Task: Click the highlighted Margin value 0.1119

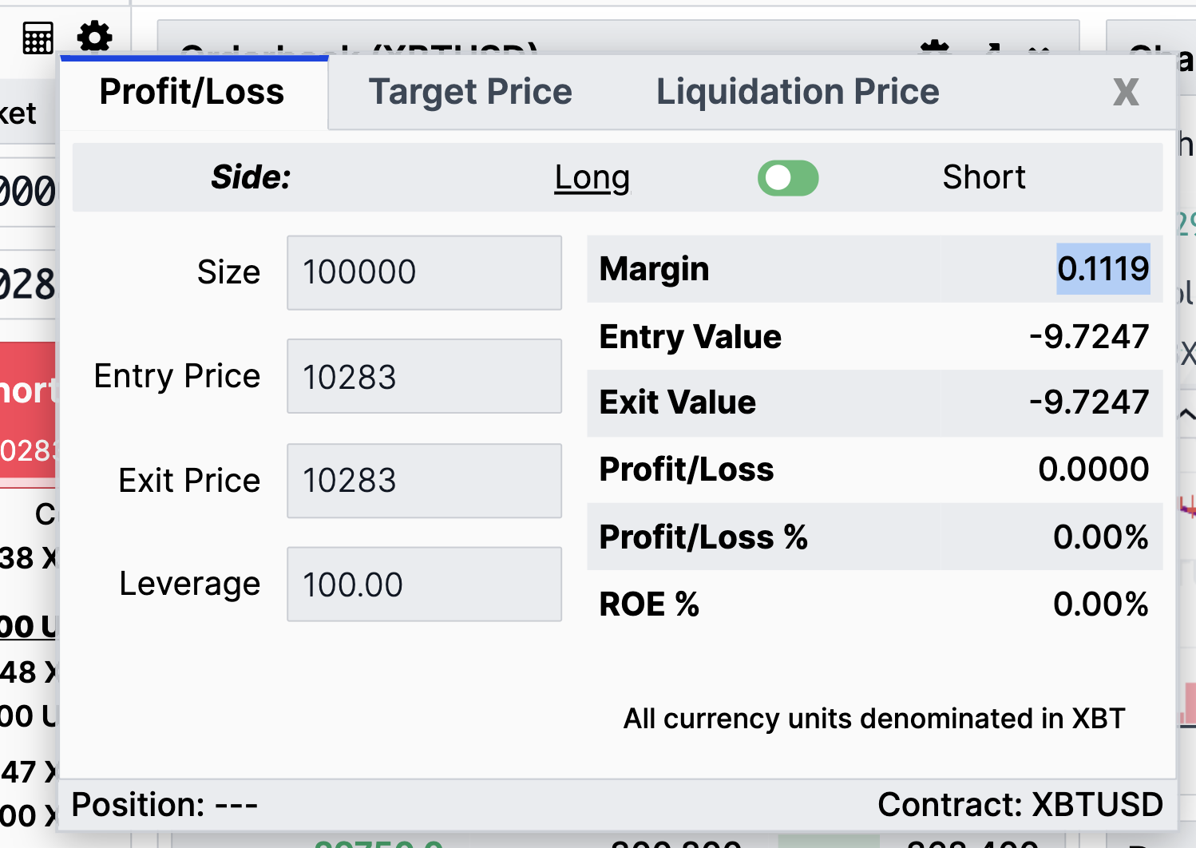Action: pyautogui.click(x=1103, y=269)
